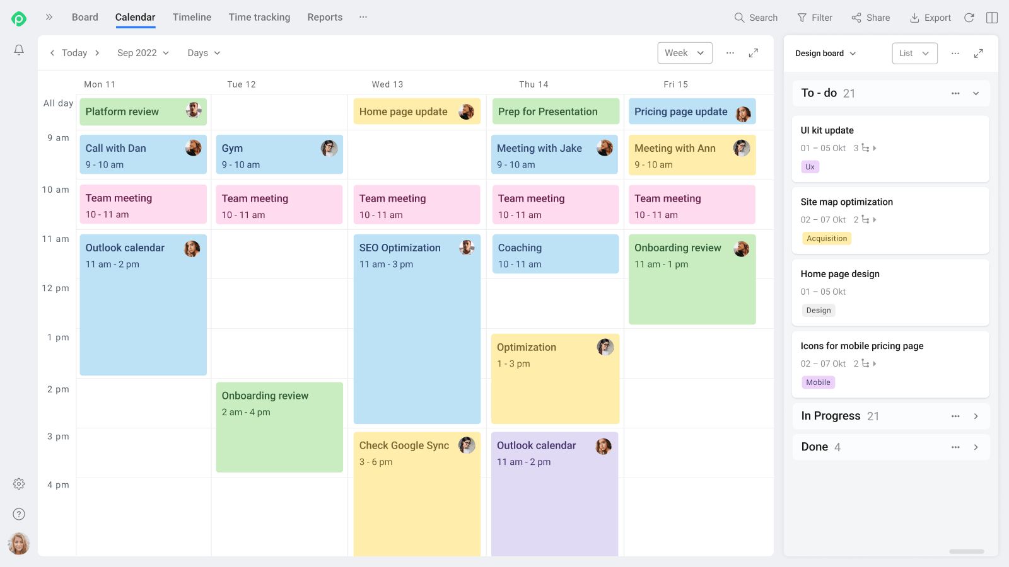Open the Week view dropdown
This screenshot has width=1009, height=567.
coord(684,53)
